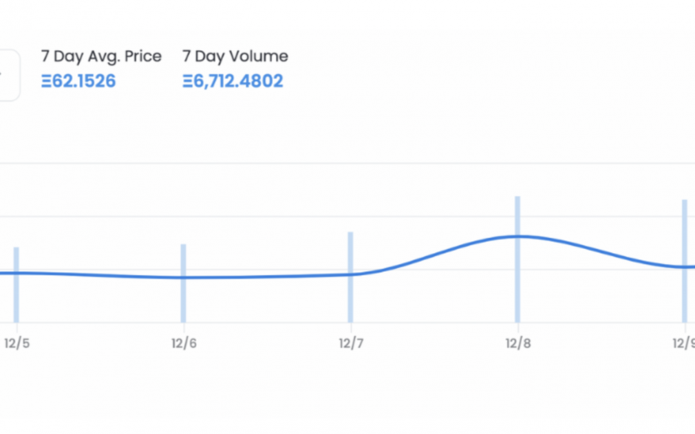Click the light blue volume bar for 12/5

(x=16, y=285)
